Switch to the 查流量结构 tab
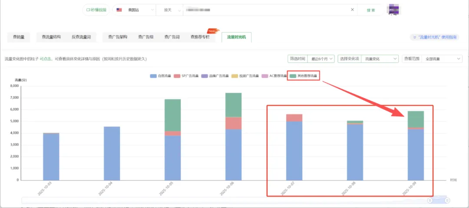 point(51,37)
